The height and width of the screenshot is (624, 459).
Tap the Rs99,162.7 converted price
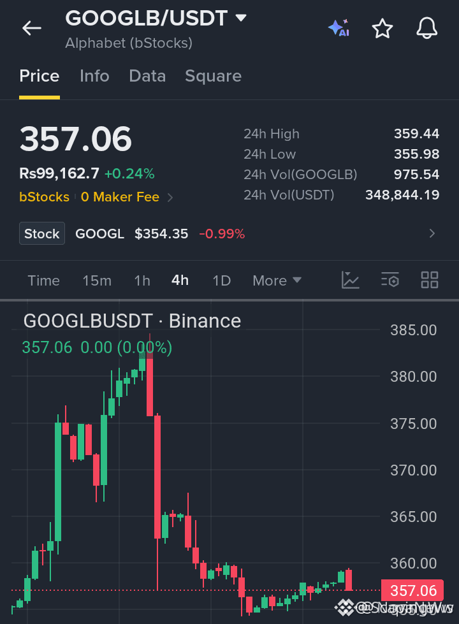[59, 173]
